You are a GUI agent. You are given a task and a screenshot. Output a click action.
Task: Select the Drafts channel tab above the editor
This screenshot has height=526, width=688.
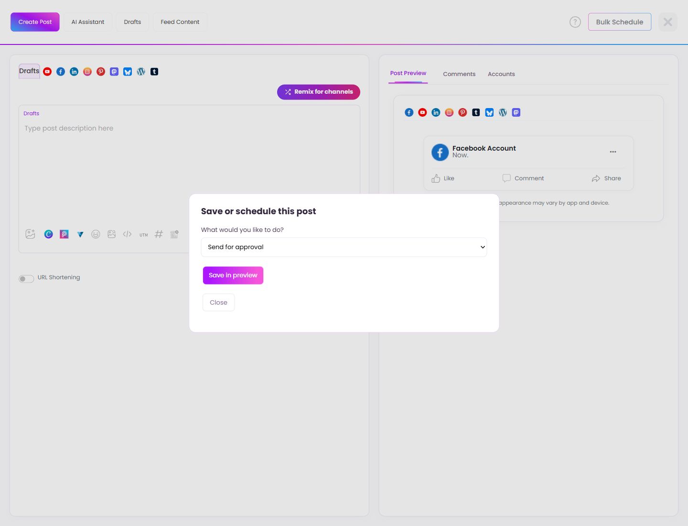[29, 71]
